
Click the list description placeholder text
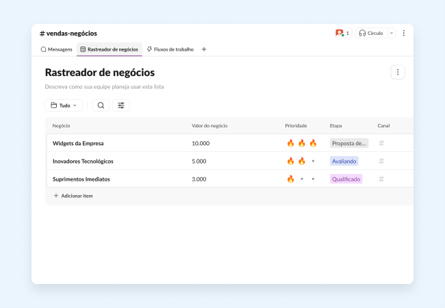click(x=104, y=87)
